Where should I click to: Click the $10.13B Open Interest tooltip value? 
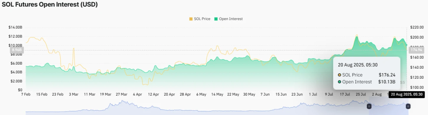click(387, 82)
